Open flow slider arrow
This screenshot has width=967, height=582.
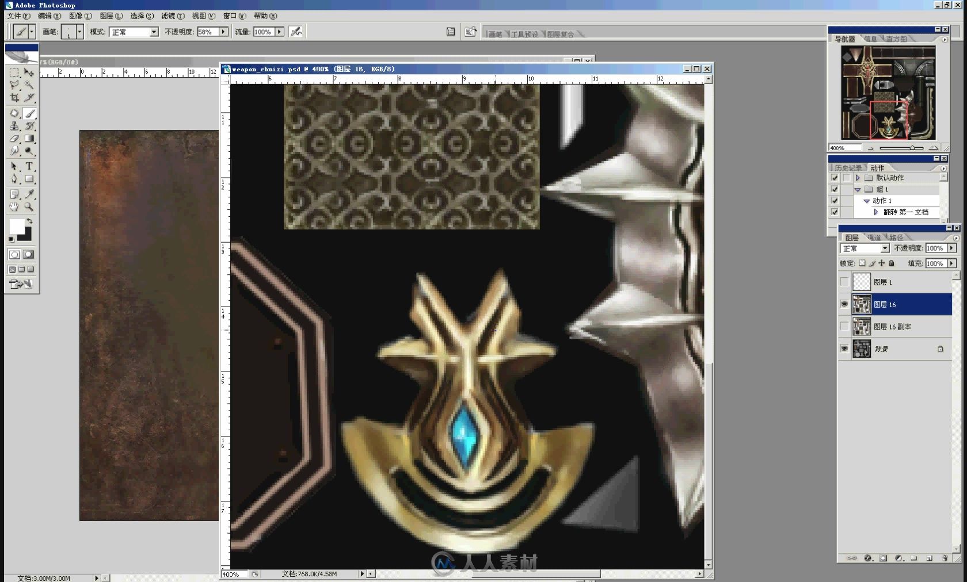pyautogui.click(x=279, y=32)
